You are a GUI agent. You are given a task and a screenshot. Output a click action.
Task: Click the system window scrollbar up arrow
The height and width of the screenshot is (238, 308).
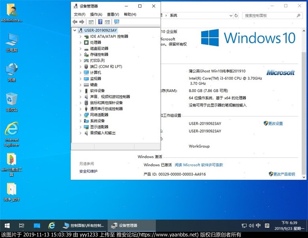click(x=304, y=31)
